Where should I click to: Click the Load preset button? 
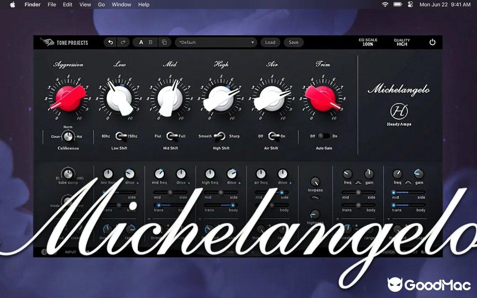pos(270,42)
